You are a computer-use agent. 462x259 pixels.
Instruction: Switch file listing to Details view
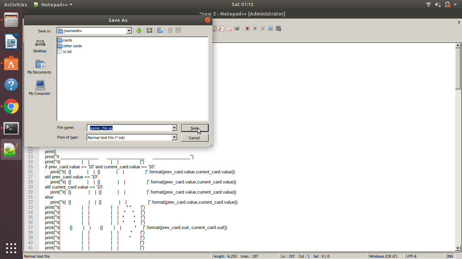point(178,30)
